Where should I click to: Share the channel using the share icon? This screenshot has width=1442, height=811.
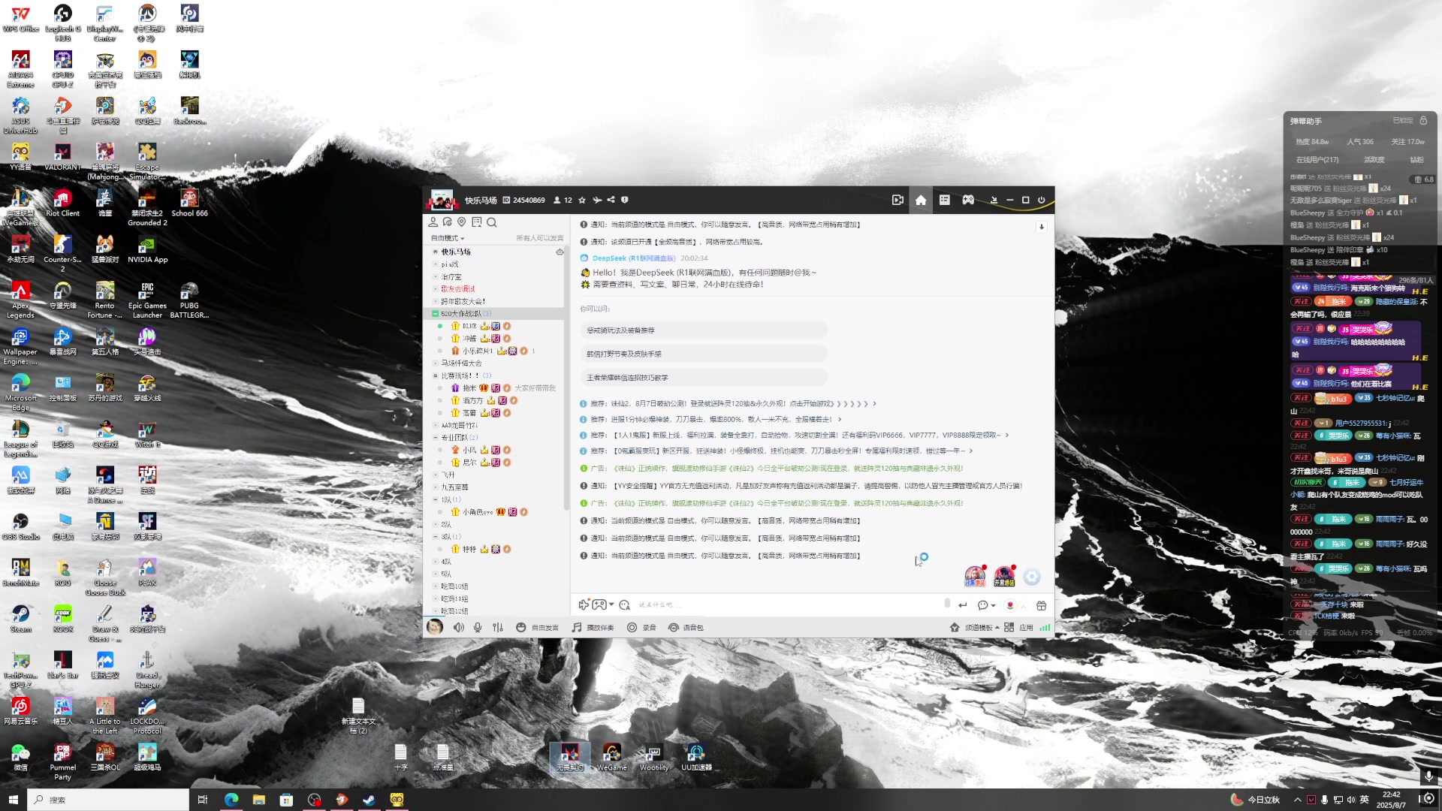click(x=611, y=200)
